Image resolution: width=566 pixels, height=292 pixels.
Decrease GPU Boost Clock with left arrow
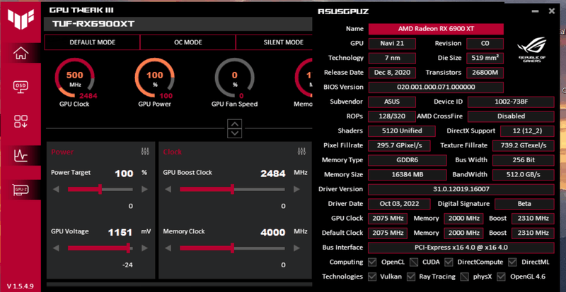tap(168, 190)
